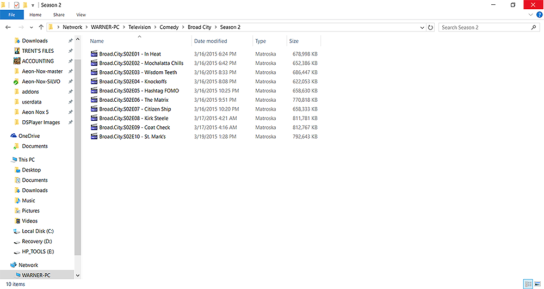544x289 pixels.
Task: Open ACCOUNTING folder in the sidebar
Action: [38, 61]
